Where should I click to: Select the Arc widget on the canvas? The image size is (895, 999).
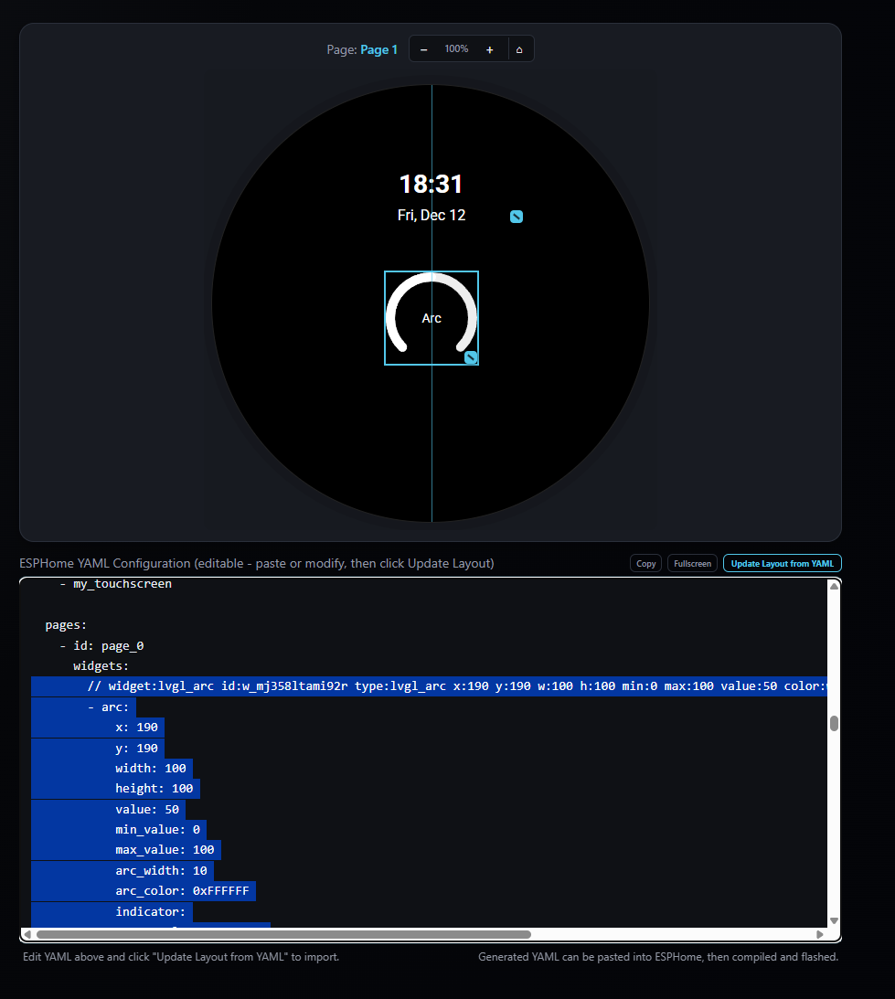(x=432, y=318)
